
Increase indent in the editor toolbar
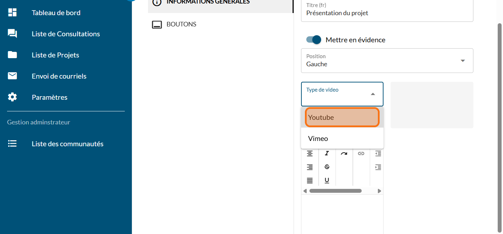point(378,167)
